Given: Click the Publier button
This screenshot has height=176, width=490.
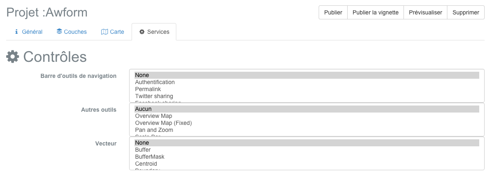Looking at the screenshot, I should (x=333, y=12).
